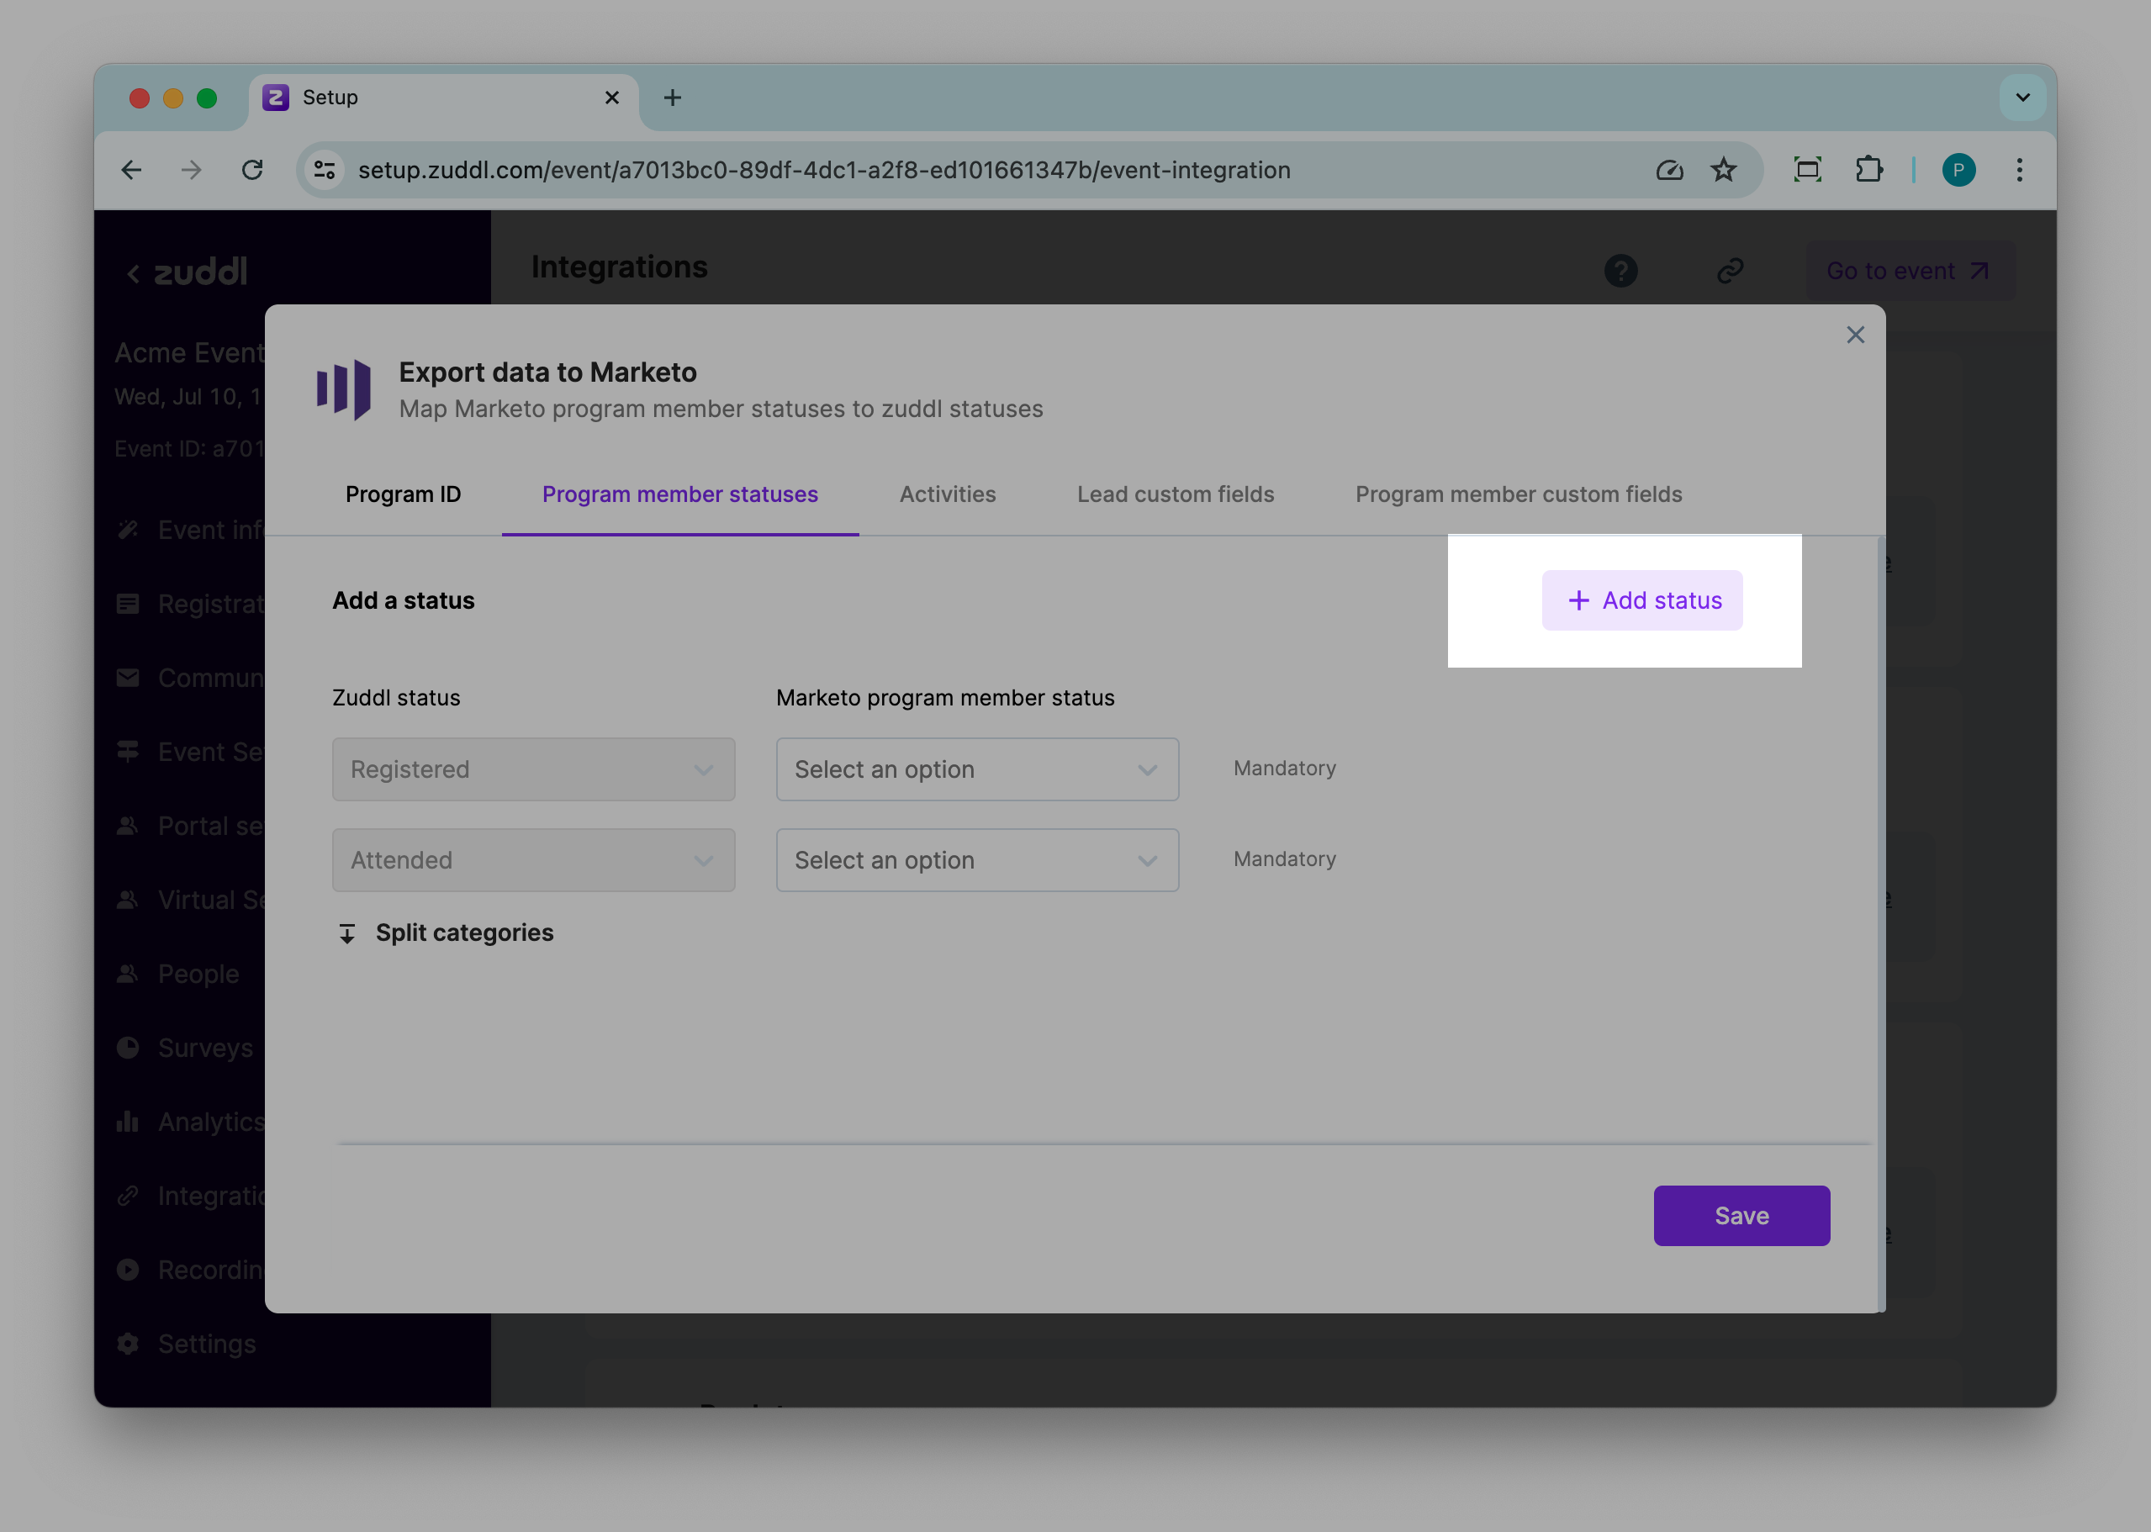Open Chrome three-dot menu

(2019, 170)
